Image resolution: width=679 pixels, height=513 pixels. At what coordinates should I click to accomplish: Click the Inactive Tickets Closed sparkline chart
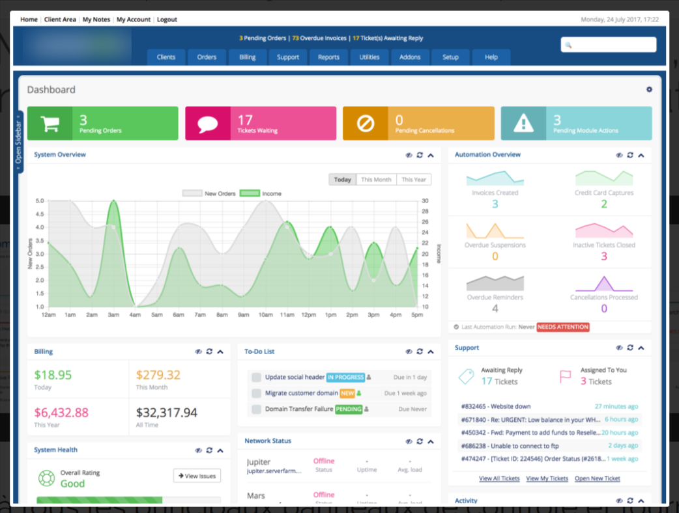click(604, 230)
